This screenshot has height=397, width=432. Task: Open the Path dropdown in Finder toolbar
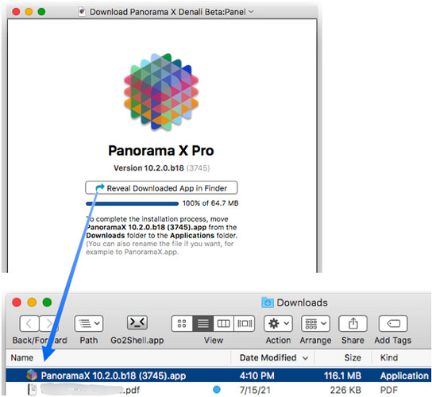(89, 323)
